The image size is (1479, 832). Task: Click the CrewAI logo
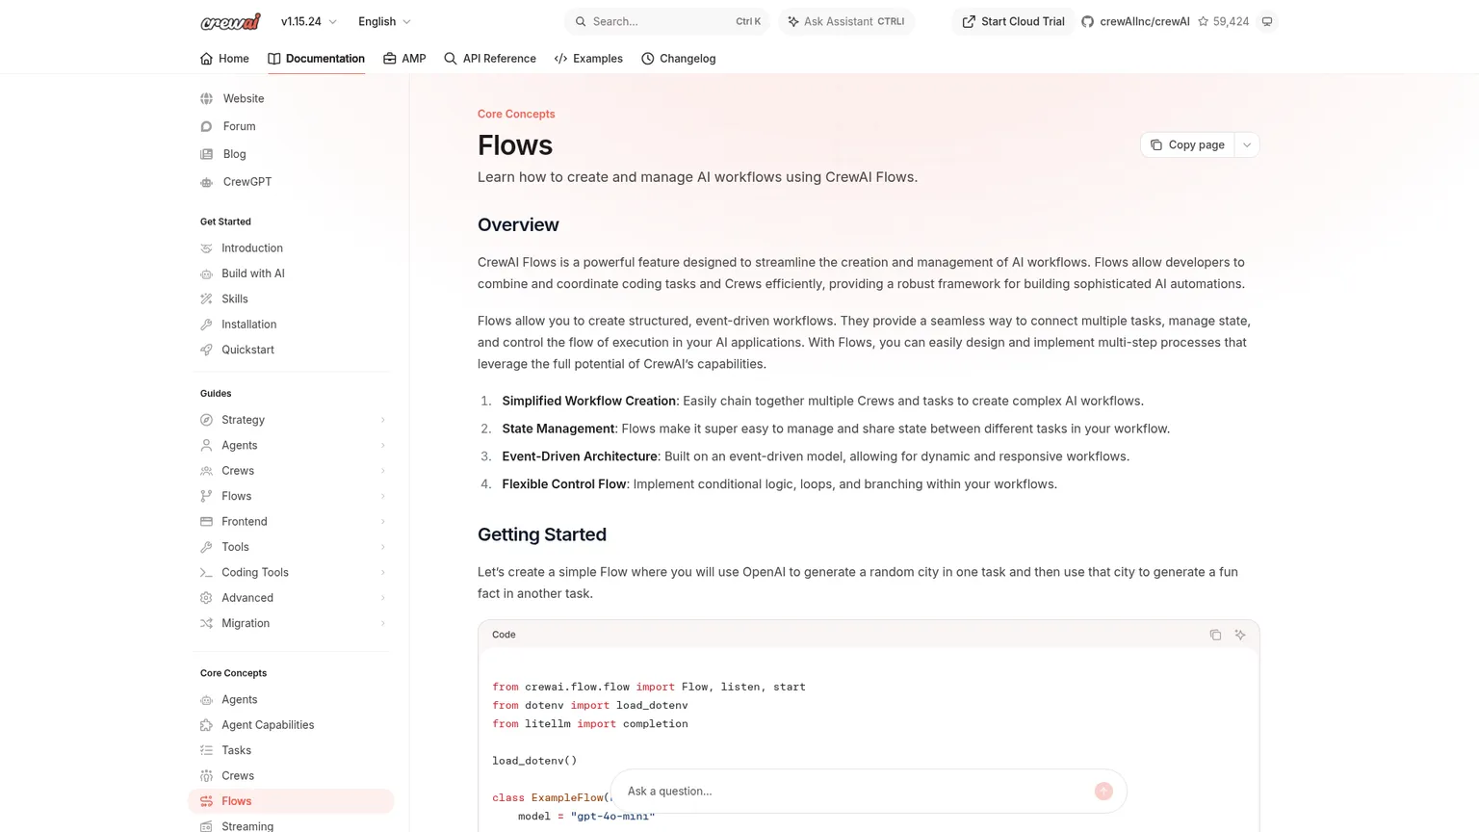point(230,21)
